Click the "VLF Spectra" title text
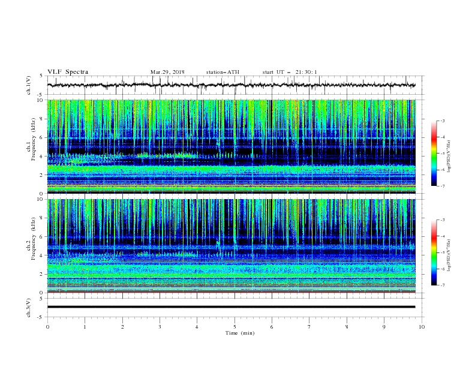Screen dimensions: 475x367 coord(68,72)
